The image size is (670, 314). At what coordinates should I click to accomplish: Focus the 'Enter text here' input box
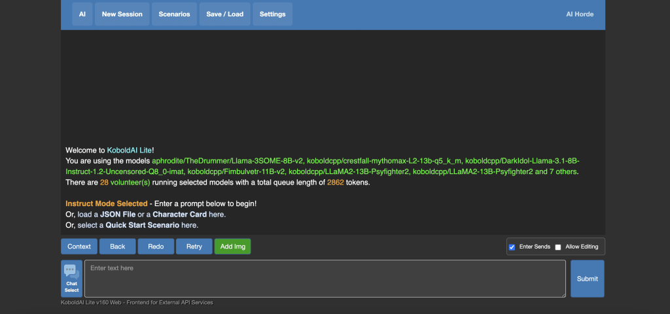pos(325,279)
